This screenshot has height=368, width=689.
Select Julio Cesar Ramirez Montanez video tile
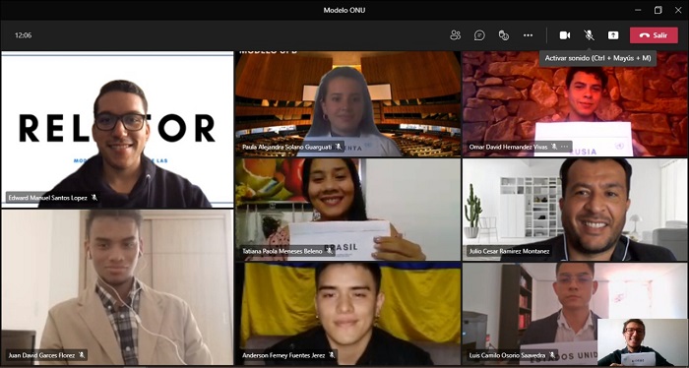coord(575,210)
